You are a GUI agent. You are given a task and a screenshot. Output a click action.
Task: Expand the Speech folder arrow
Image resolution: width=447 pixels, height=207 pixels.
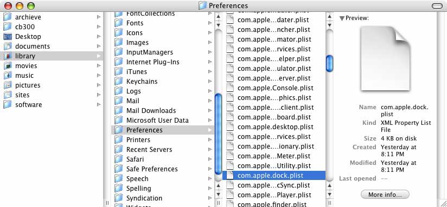tap(210, 178)
